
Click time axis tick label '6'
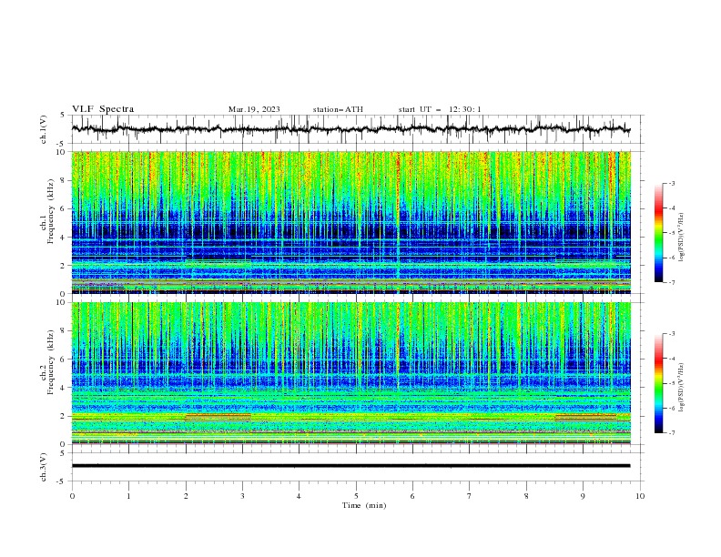412,496
